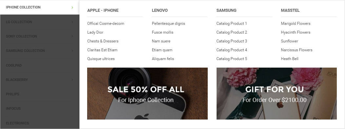Expand the Sony Collection submenu arrow
Image resolution: width=345 pixels, height=129 pixels.
click(x=72, y=36)
